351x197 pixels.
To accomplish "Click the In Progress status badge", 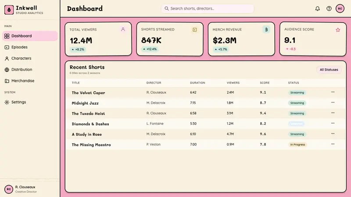I will [297, 144].
